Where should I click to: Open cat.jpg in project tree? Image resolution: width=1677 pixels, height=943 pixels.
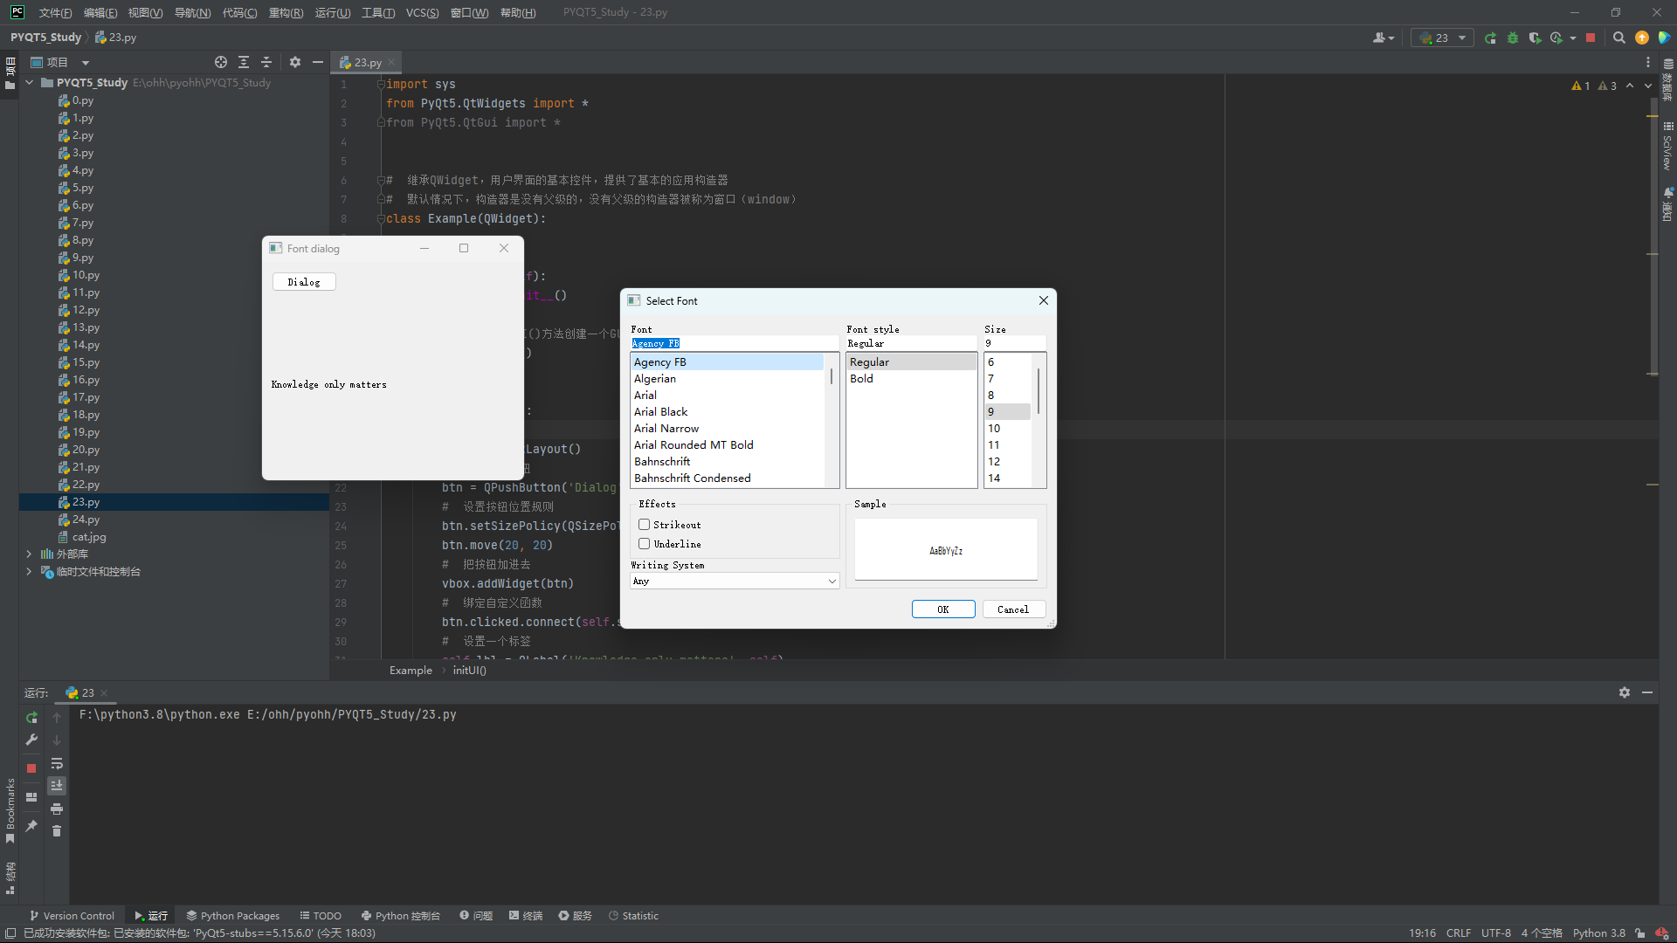click(88, 537)
